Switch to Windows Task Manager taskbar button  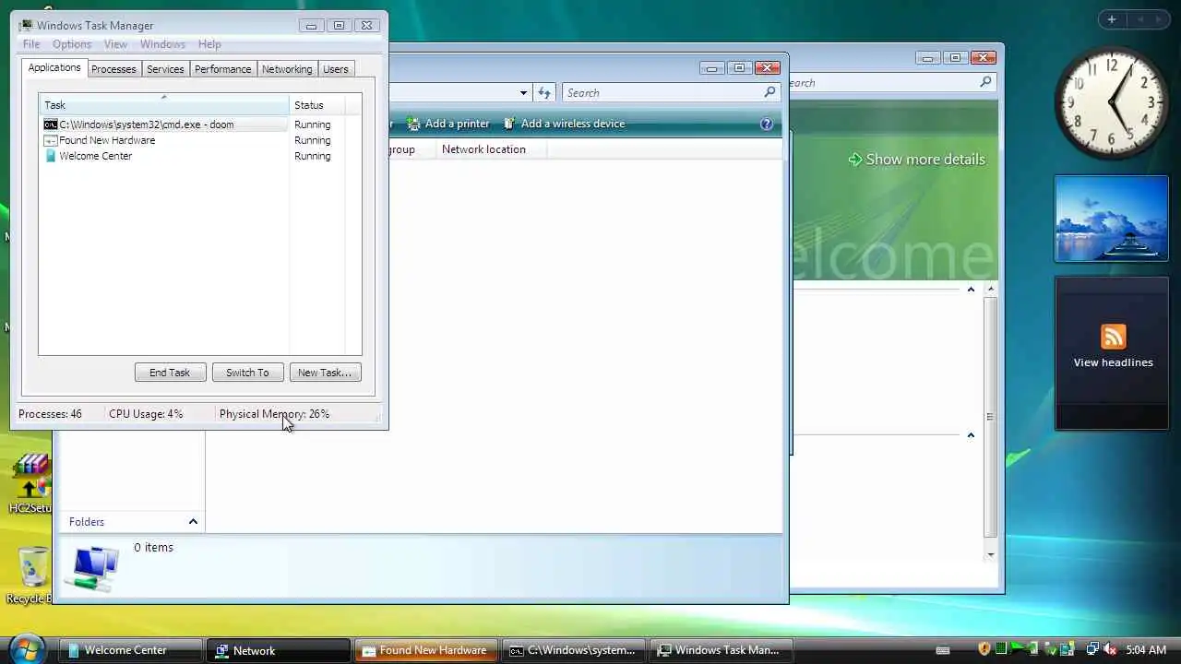point(722,650)
